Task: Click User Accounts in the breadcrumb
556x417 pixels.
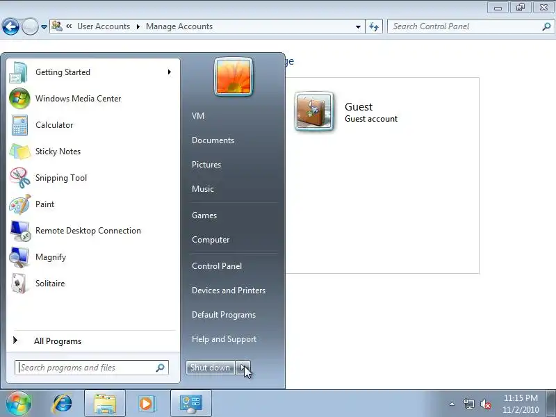Action: coord(104,26)
